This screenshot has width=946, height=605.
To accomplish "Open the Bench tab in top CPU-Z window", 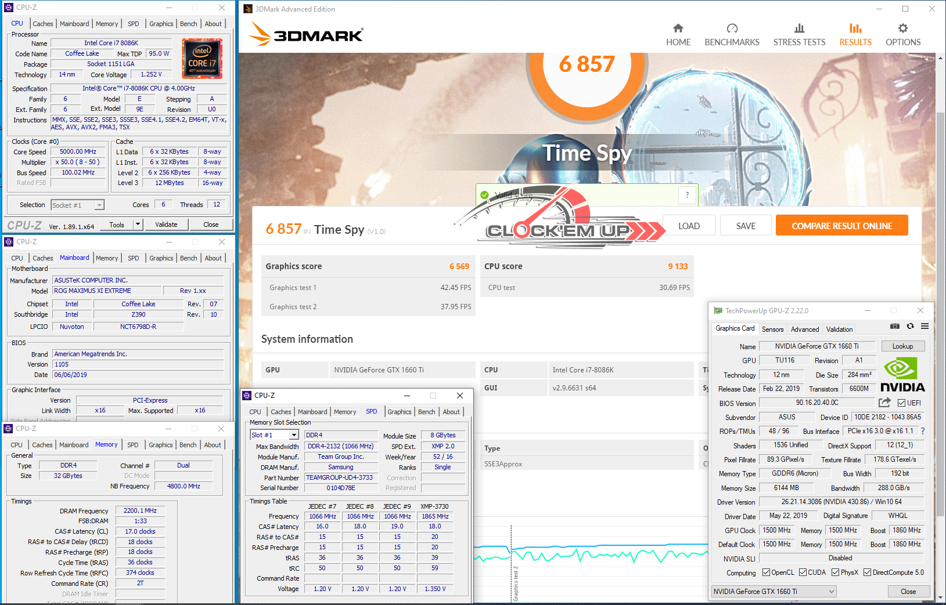I will pos(188,24).
